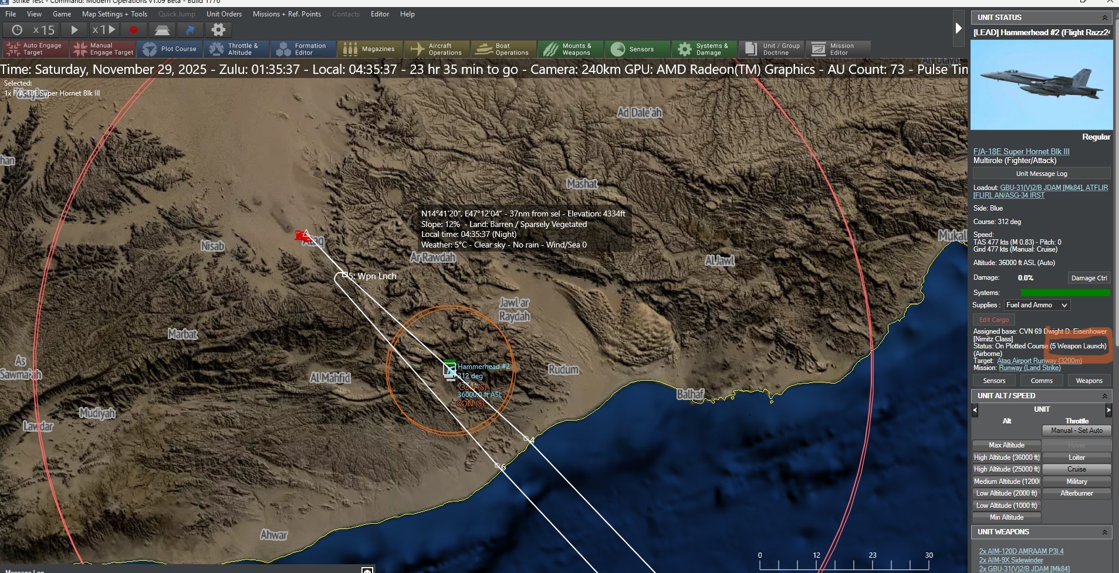Open the Help menu
The image size is (1119, 573).
coord(407,14)
